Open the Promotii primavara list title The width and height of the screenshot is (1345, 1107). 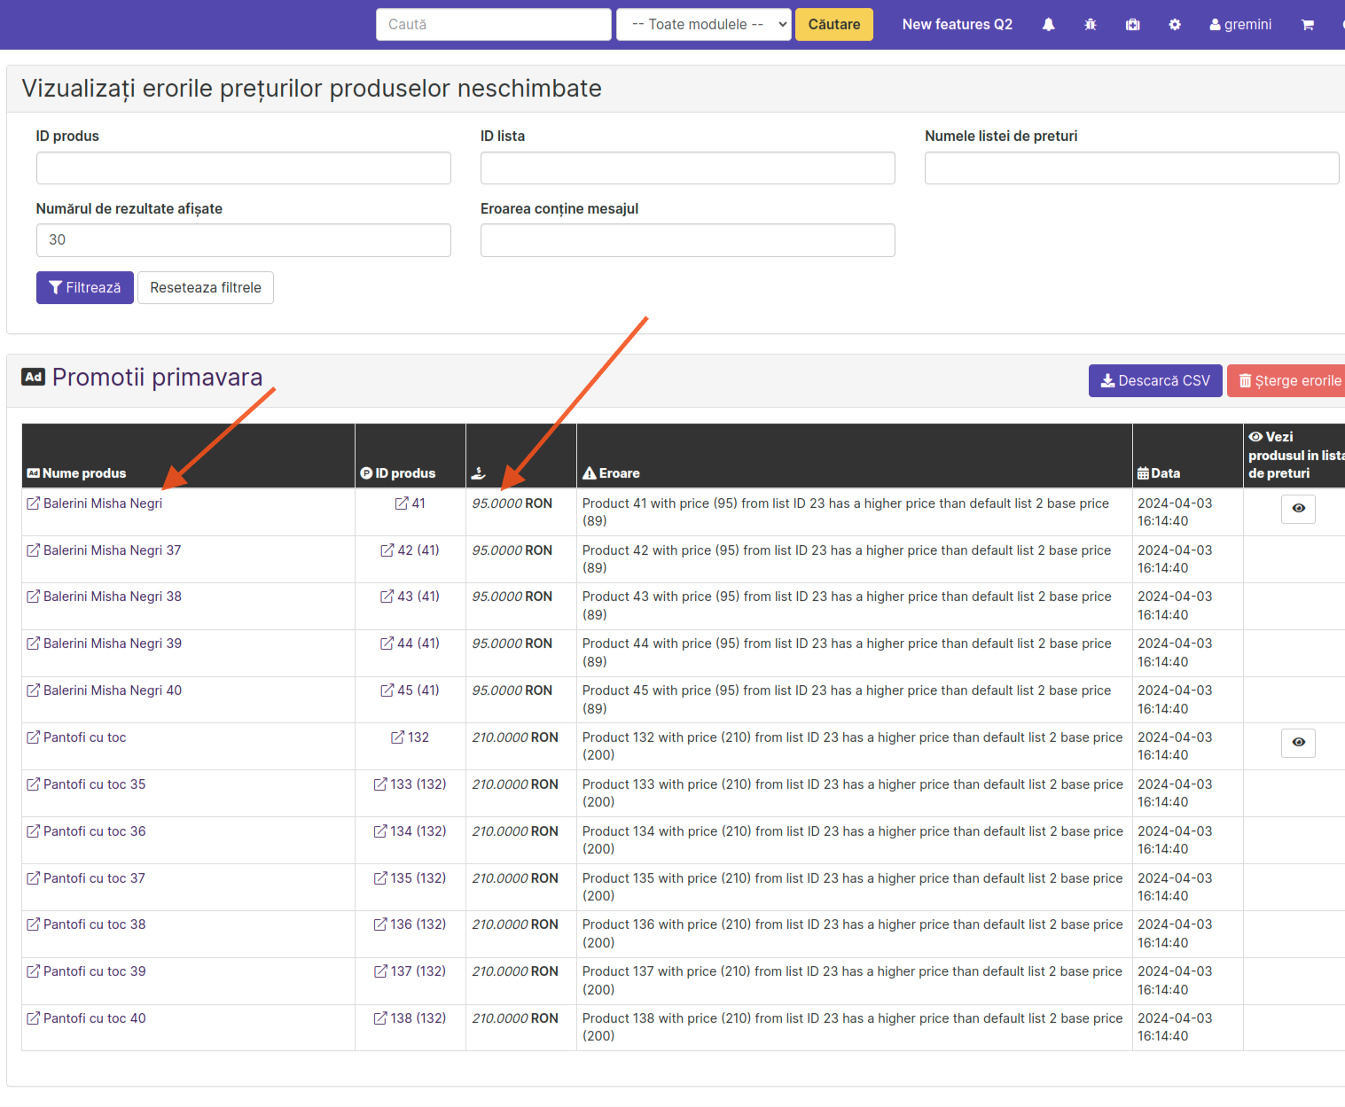click(157, 378)
